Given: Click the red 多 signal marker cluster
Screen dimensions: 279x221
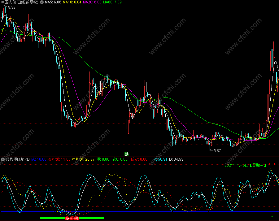Looking at the screenshot, I should click(72, 218).
